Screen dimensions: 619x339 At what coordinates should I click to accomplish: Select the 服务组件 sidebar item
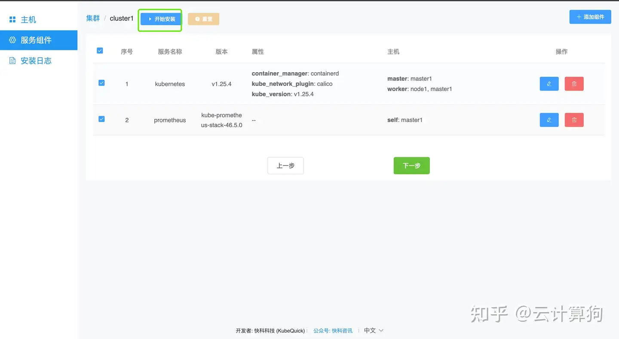click(x=39, y=40)
